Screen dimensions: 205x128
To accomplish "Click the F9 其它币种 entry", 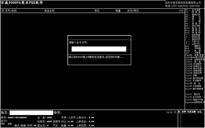I will [x=193, y=26].
